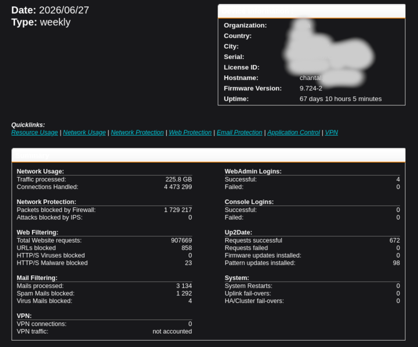Click the Uptime value 67 days 10 hours
This screenshot has width=418, height=347.
[340, 99]
